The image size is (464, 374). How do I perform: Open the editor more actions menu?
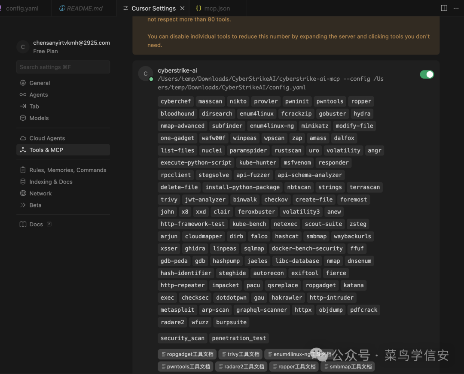pyautogui.click(x=456, y=8)
